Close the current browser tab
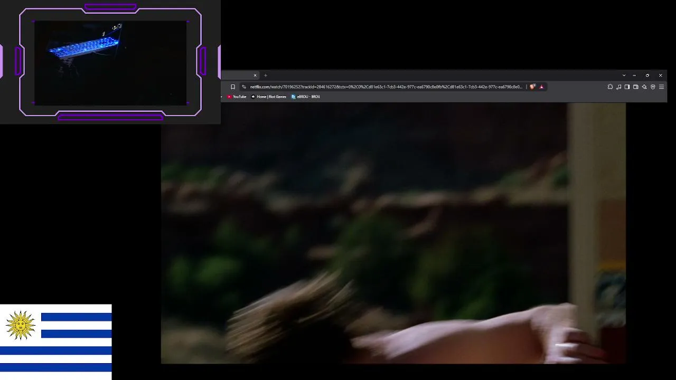 click(255, 75)
